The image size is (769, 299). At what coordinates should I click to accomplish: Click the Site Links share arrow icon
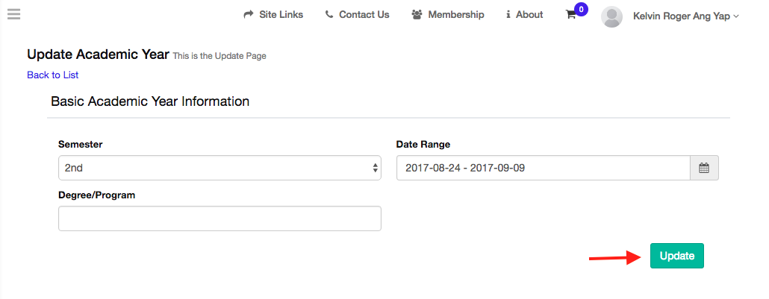[x=249, y=15]
